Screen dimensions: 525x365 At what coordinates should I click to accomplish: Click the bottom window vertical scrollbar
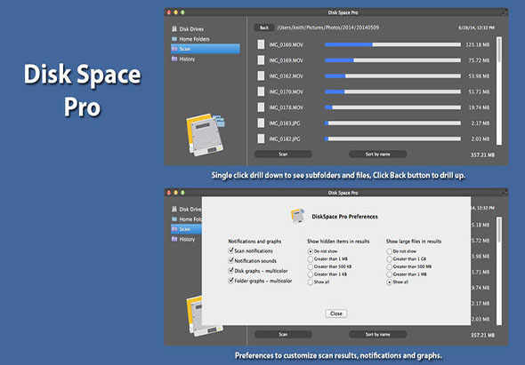pyautogui.click(x=499, y=271)
